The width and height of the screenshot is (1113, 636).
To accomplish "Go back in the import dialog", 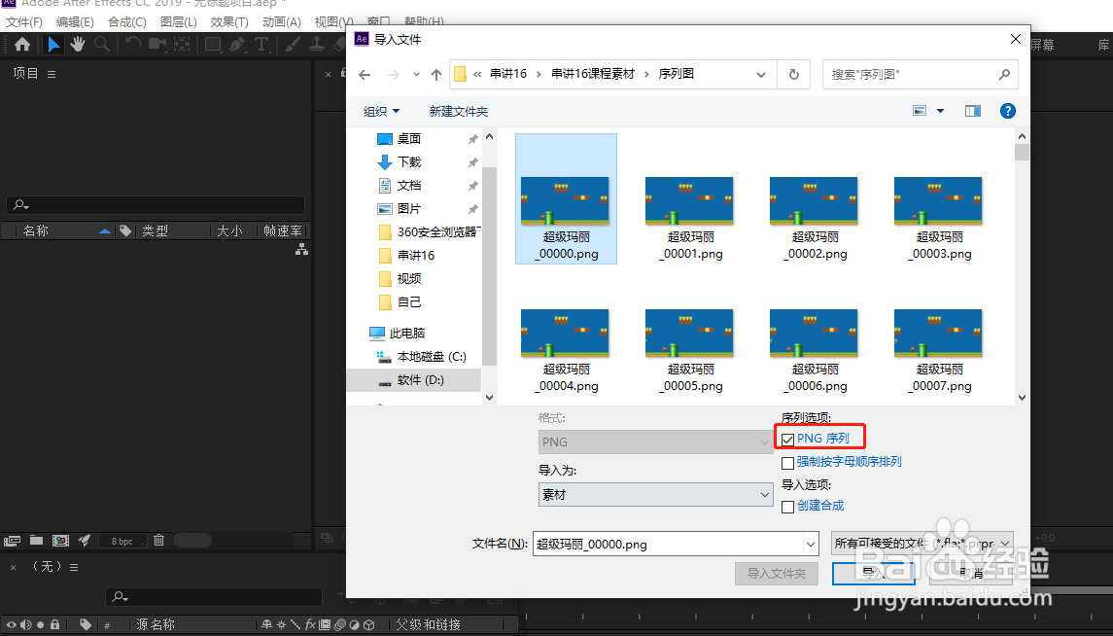I will click(x=365, y=75).
